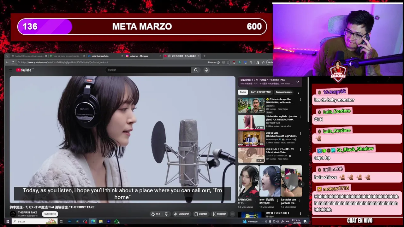The width and height of the screenshot is (404, 227).
Task: Go back with the browser back arrow
Action: tap(7, 62)
